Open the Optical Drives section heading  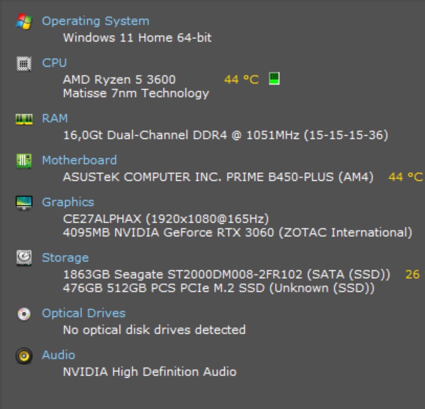[83, 313]
